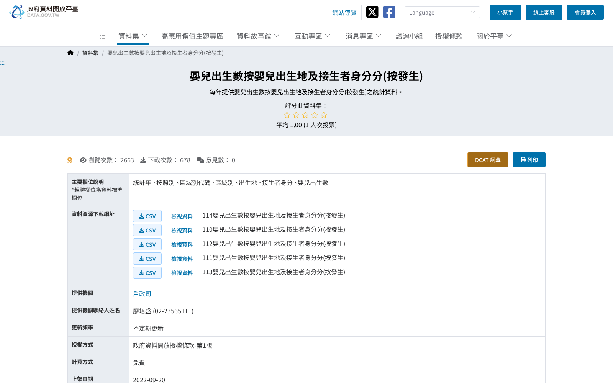The width and height of the screenshot is (613, 383).
Task: Expand the 消息專區 menu
Action: (364, 36)
